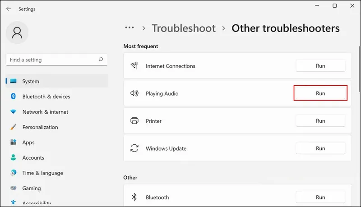Run the Playing Audio troubleshooter
The width and height of the screenshot is (361, 207).
click(320, 93)
